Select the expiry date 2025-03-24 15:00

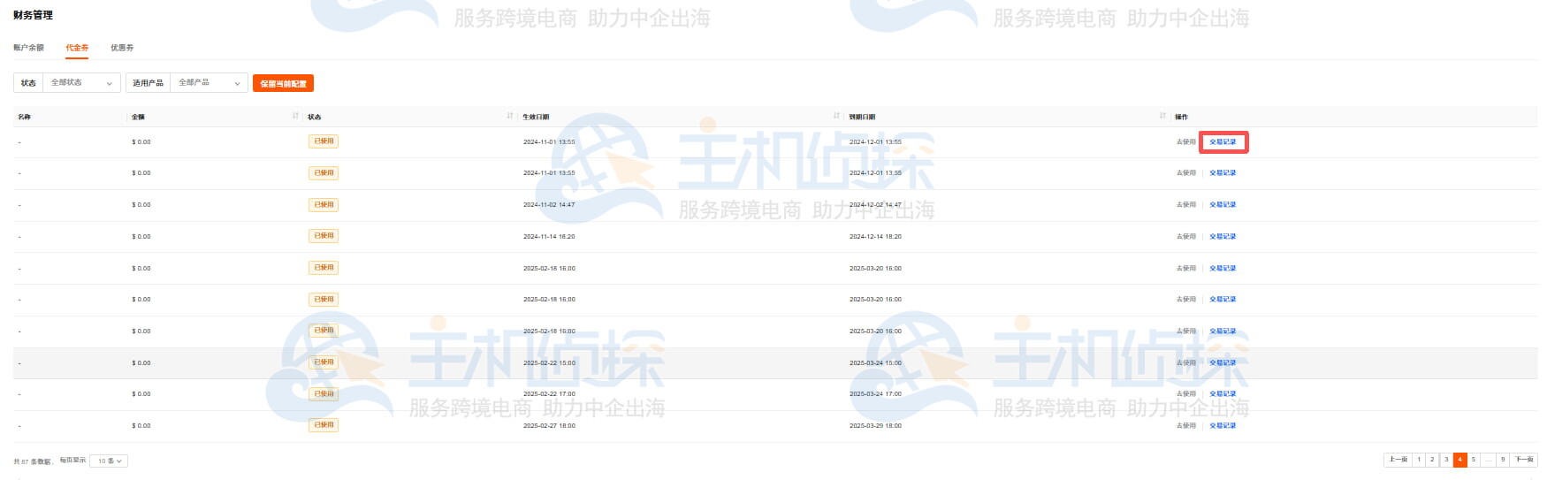pyautogui.click(x=875, y=363)
